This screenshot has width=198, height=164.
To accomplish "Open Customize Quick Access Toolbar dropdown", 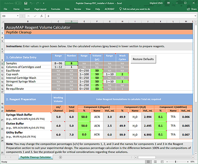I will click(x=44, y=3).
